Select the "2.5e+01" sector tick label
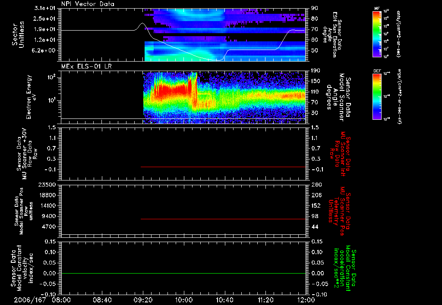The width and height of the screenshot is (442, 305). coord(45,19)
